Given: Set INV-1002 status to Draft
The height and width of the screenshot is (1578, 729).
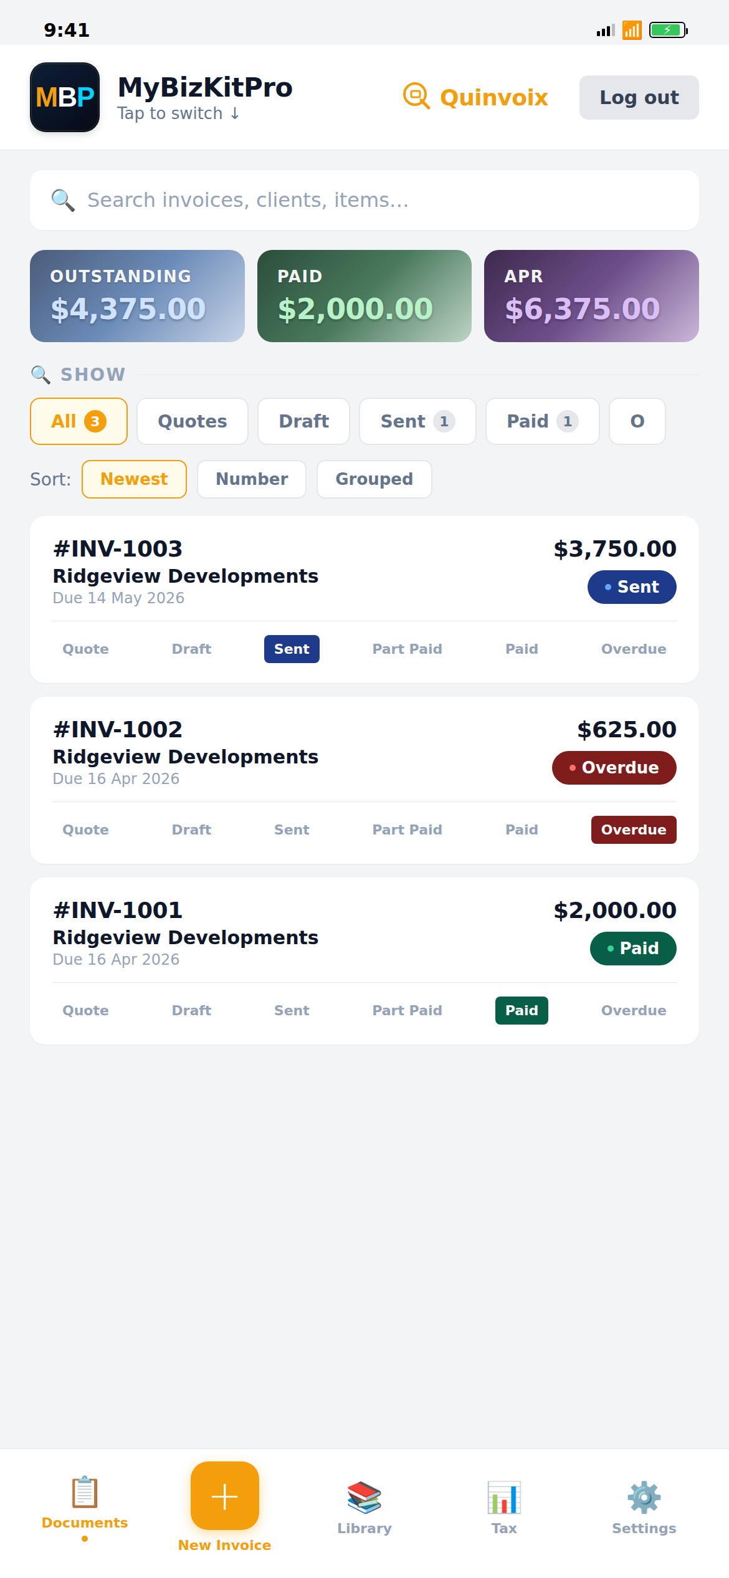Looking at the screenshot, I should tap(191, 830).
